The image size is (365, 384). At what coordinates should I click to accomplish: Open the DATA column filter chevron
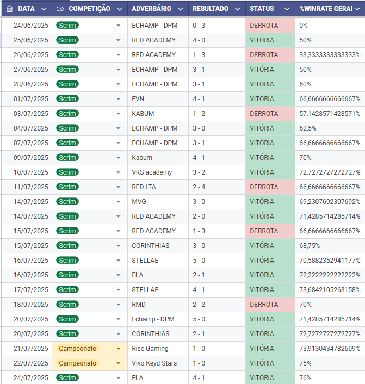pyautogui.click(x=44, y=9)
